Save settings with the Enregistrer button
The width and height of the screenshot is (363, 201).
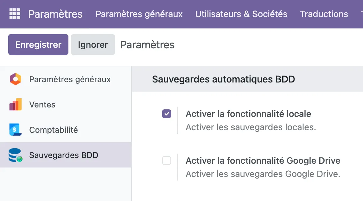(38, 45)
